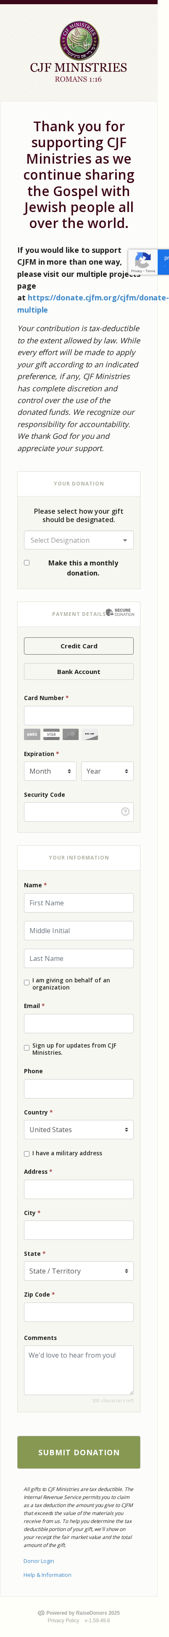
Task: Check Sign up for updates from CJF Ministries
Action: click(x=26, y=1048)
